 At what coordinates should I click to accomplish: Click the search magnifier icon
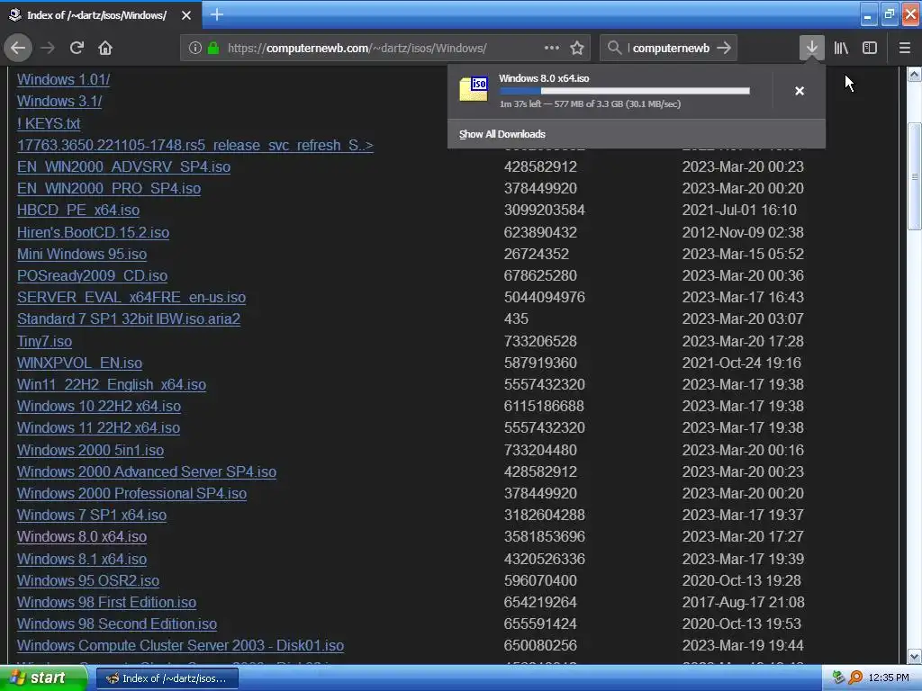point(614,48)
